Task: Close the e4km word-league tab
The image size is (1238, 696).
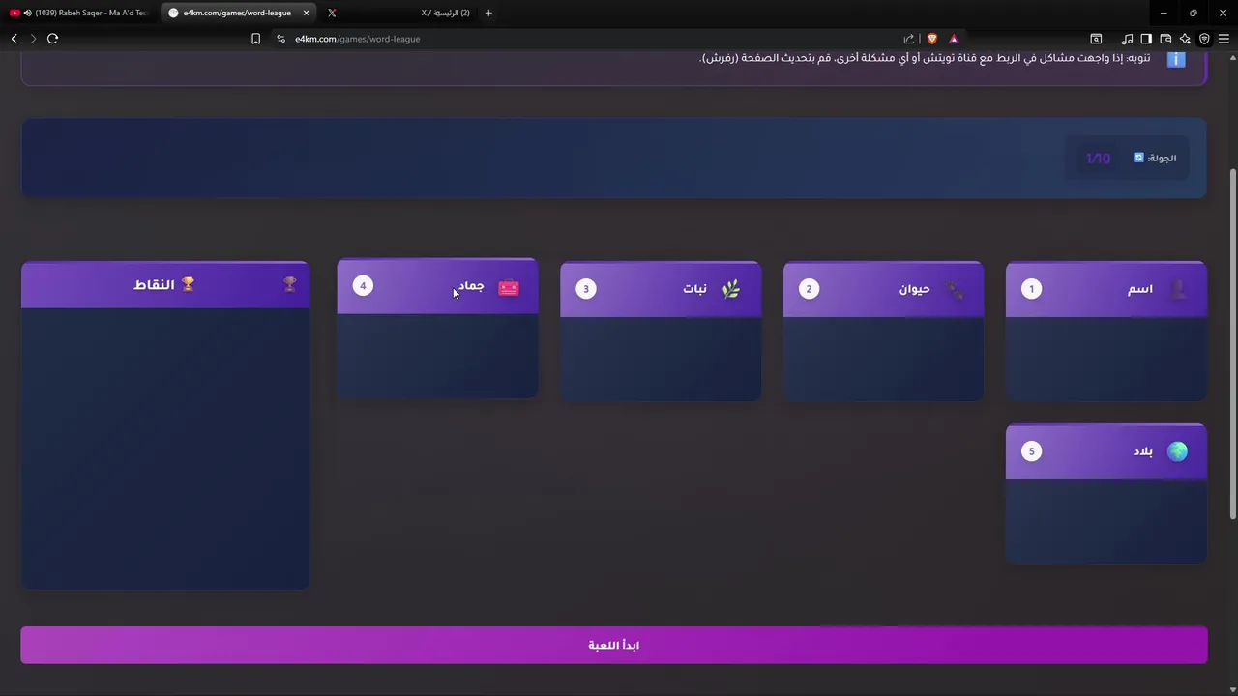Action: tap(307, 13)
